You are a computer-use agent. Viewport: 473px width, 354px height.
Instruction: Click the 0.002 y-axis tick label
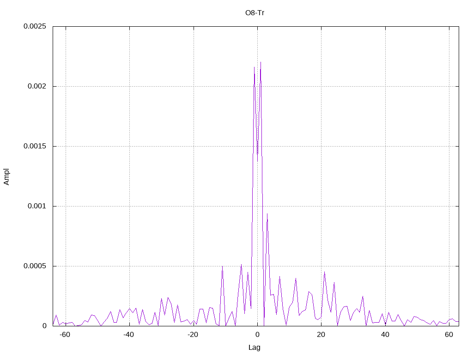(x=37, y=86)
